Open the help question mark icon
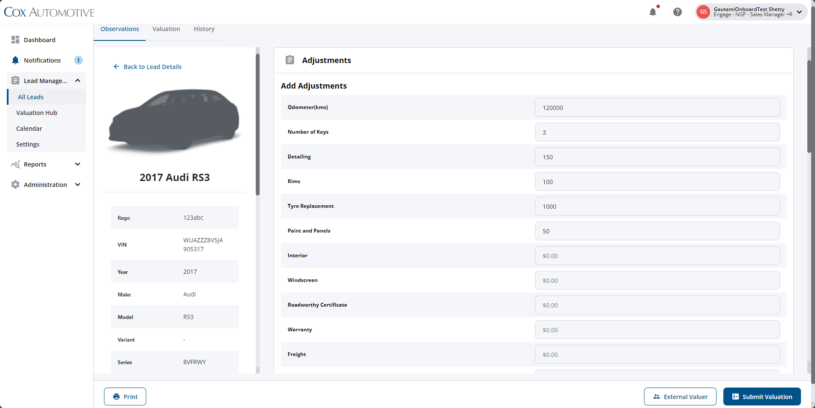Viewport: 815px width, 408px height. 677,12
